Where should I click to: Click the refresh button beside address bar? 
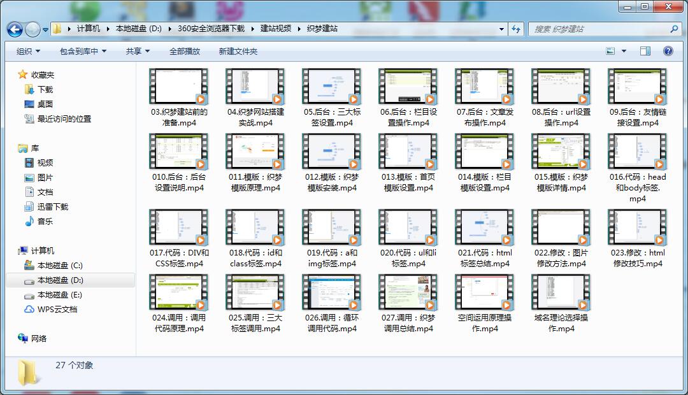point(516,29)
